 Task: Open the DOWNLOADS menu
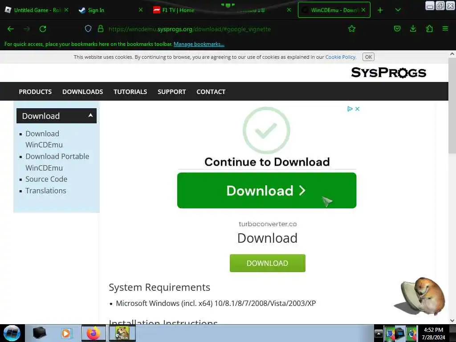(82, 92)
